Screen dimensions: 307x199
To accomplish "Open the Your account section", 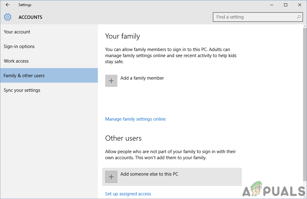I will point(17,32).
